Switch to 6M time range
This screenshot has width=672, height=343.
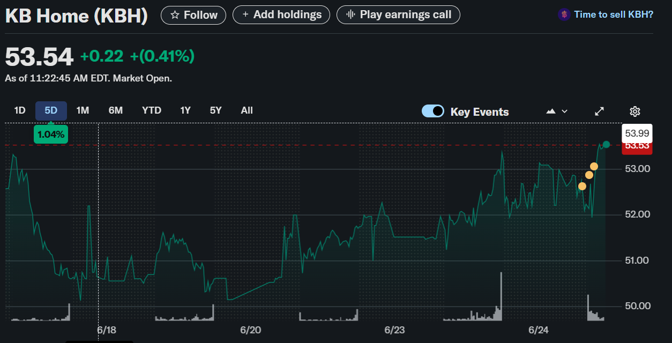(115, 110)
